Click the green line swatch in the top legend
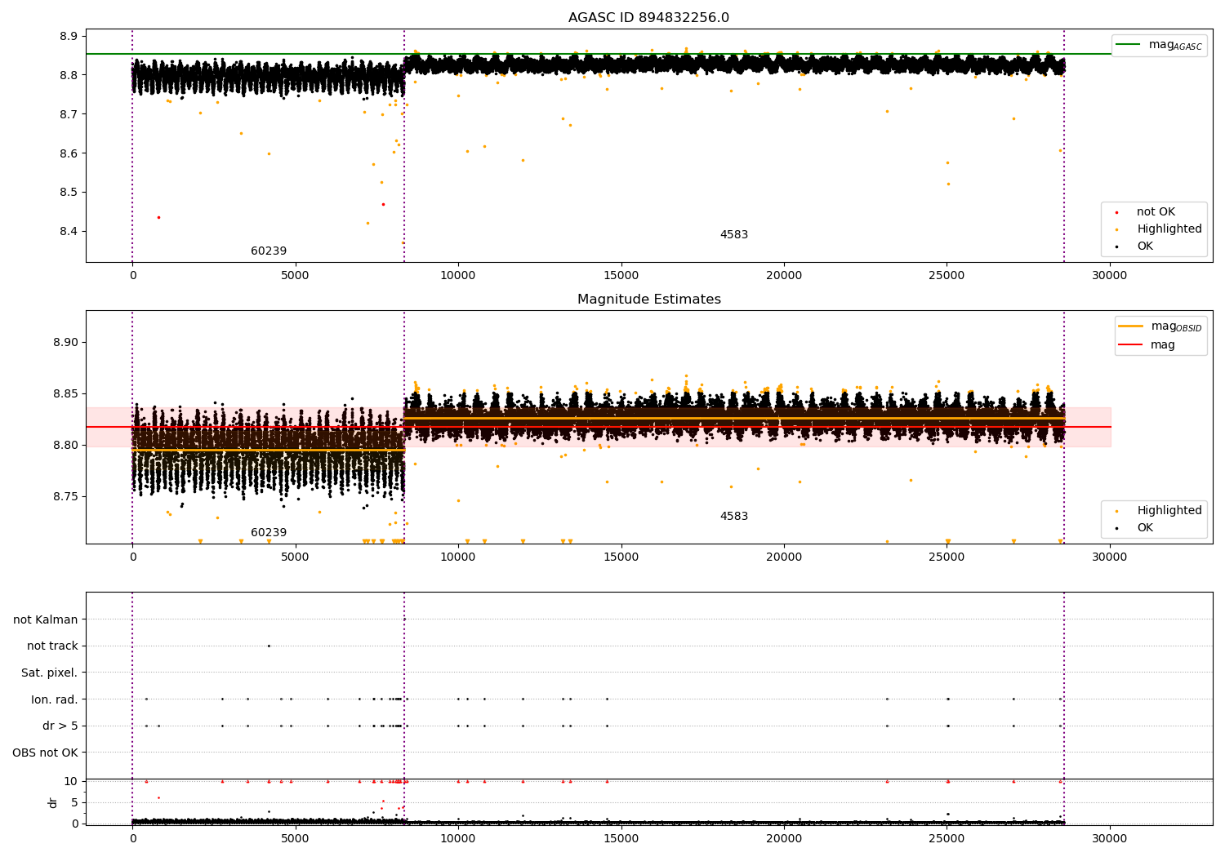Viewport: 1225px width, 857px height. (x=1129, y=45)
